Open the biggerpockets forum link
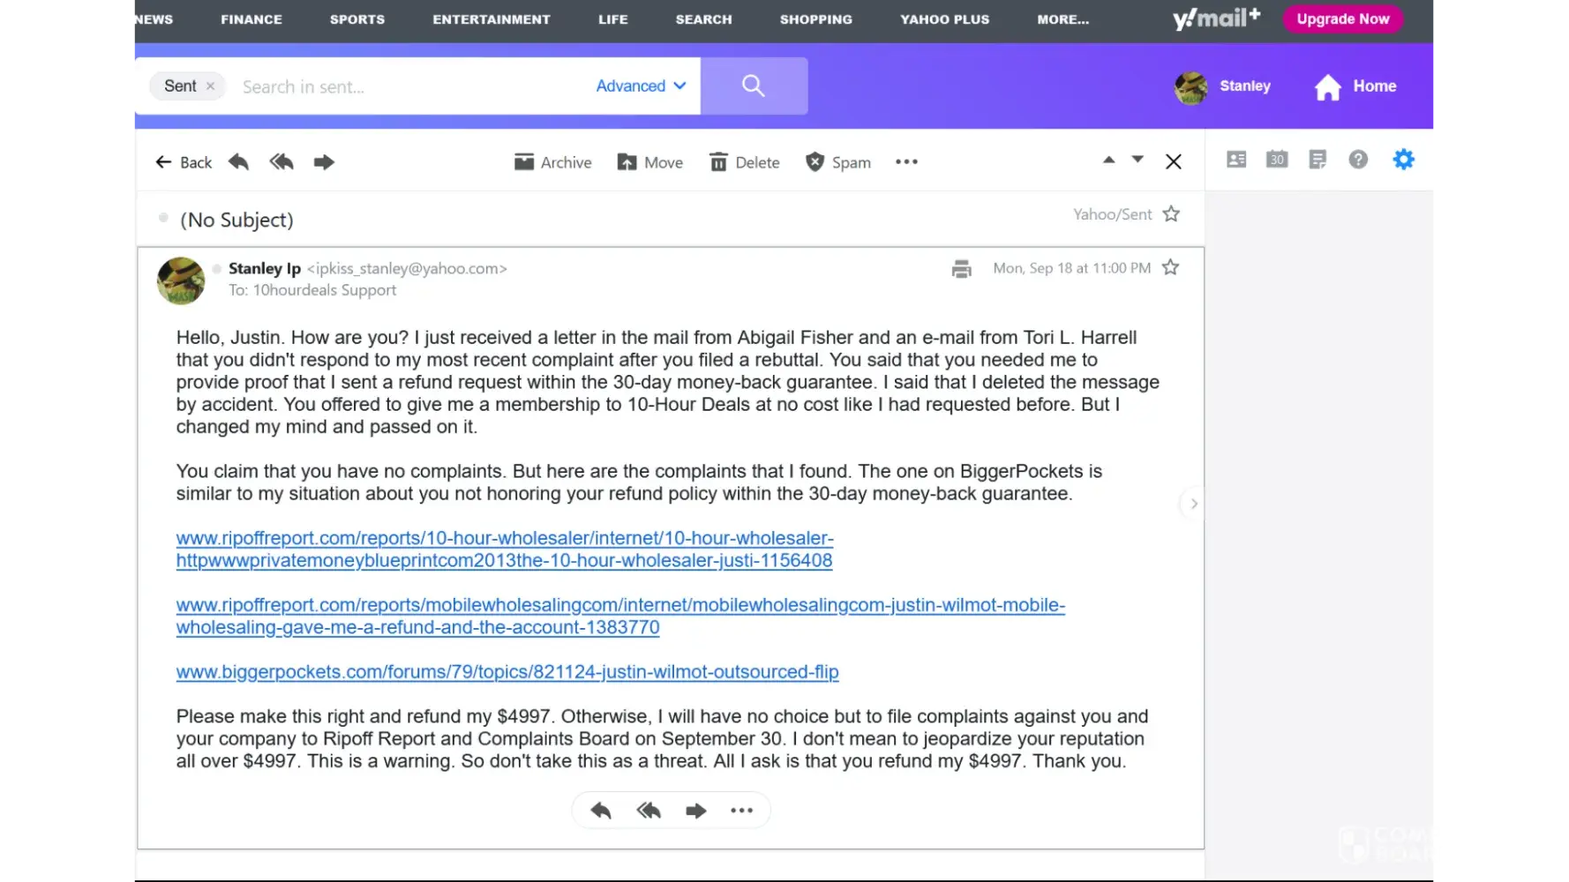The height and width of the screenshot is (882, 1569). click(507, 672)
